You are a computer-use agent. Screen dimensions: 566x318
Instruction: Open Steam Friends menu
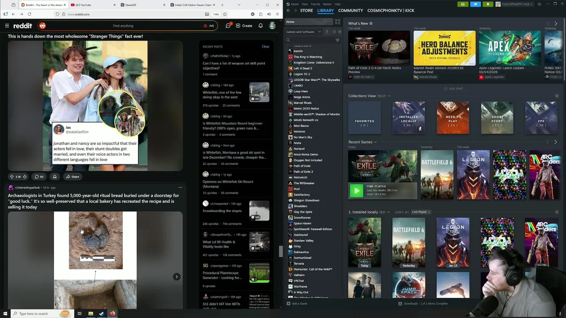pos(315,4)
